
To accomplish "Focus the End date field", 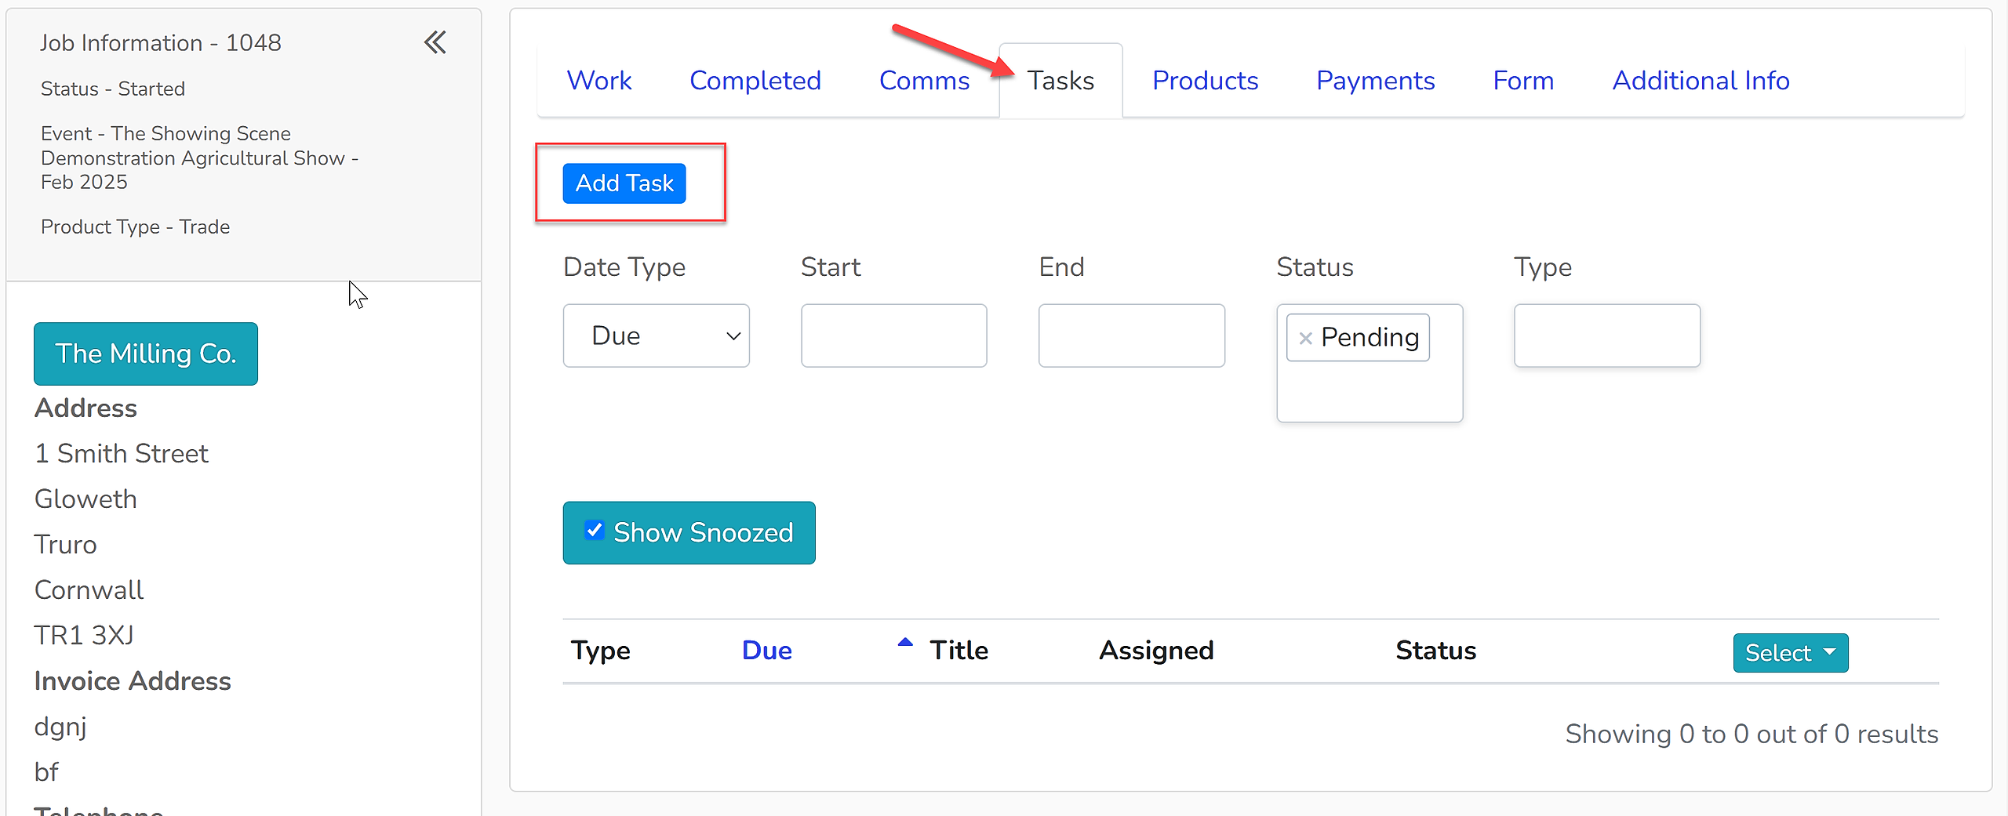I will (x=1131, y=335).
